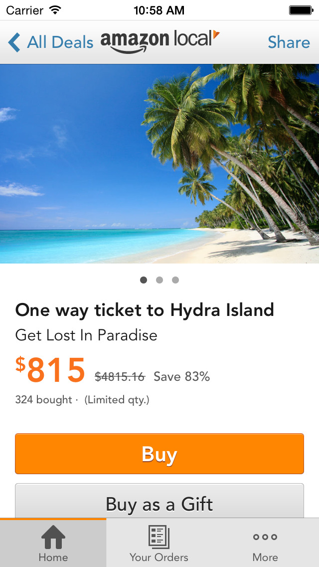Tap the Your Orders receipt icon
The image size is (319, 567).
(x=159, y=537)
